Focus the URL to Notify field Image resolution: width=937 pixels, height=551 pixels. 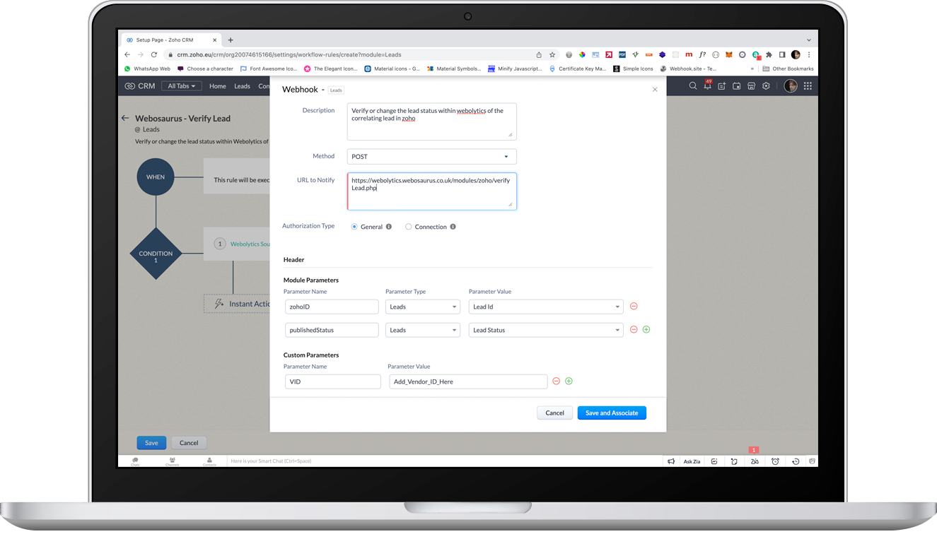[x=432, y=191]
